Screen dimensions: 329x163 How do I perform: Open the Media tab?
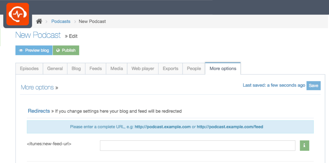point(117,69)
